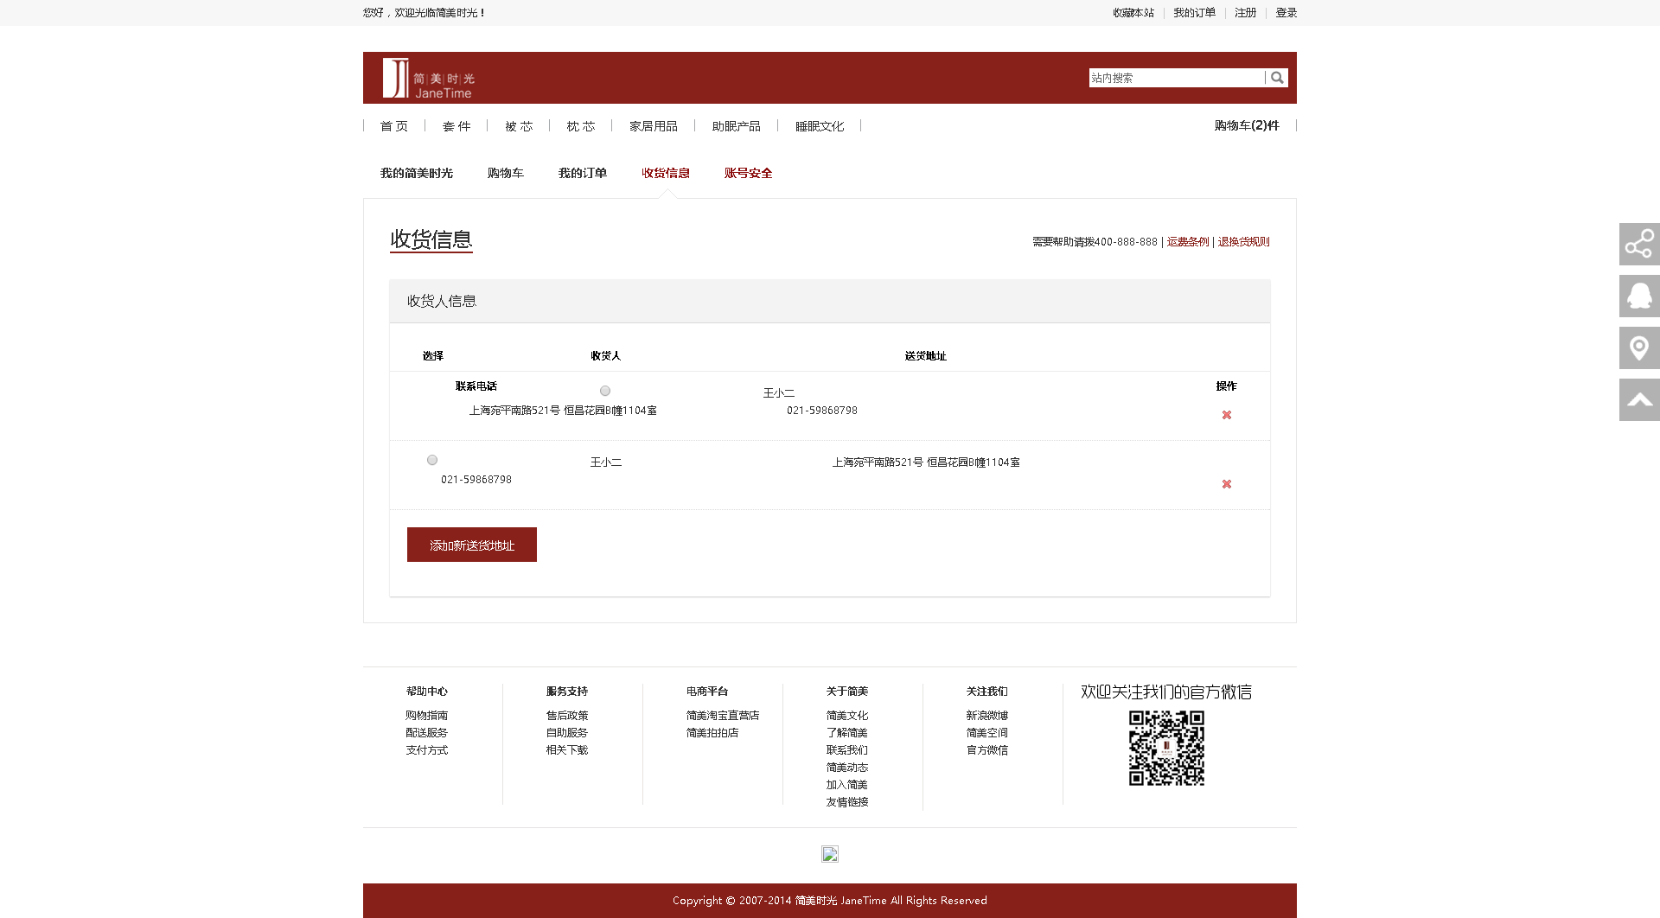Open the 套件 navigation menu
Image resolution: width=1660 pixels, height=918 pixels.
pos(456,126)
